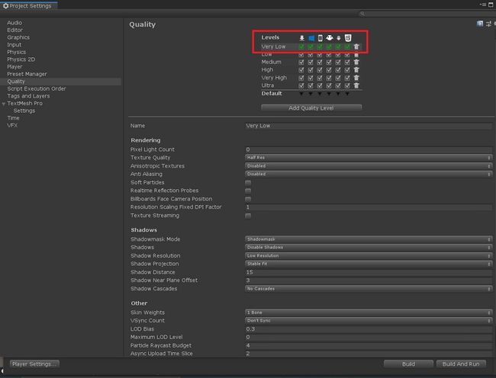
Task: Open the window context menu icon at top right
Action: pyautogui.click(x=483, y=5)
